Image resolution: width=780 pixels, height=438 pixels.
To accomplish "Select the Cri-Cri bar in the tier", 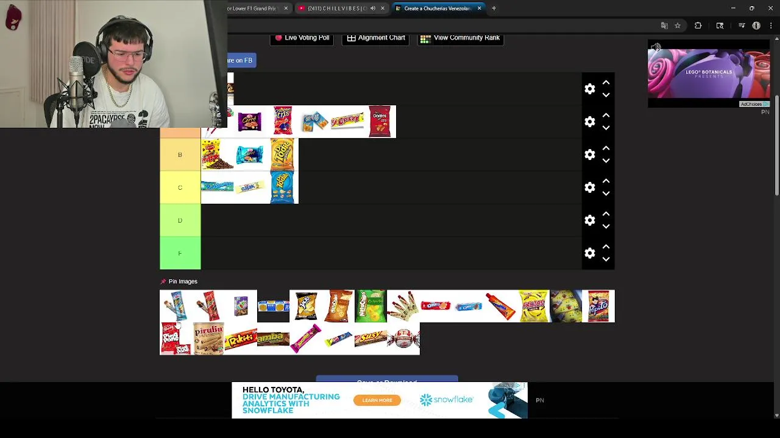I will point(347,122).
